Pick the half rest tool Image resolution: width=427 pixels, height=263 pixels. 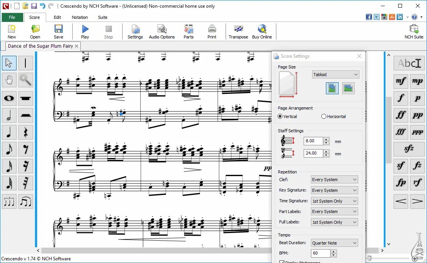[26, 115]
